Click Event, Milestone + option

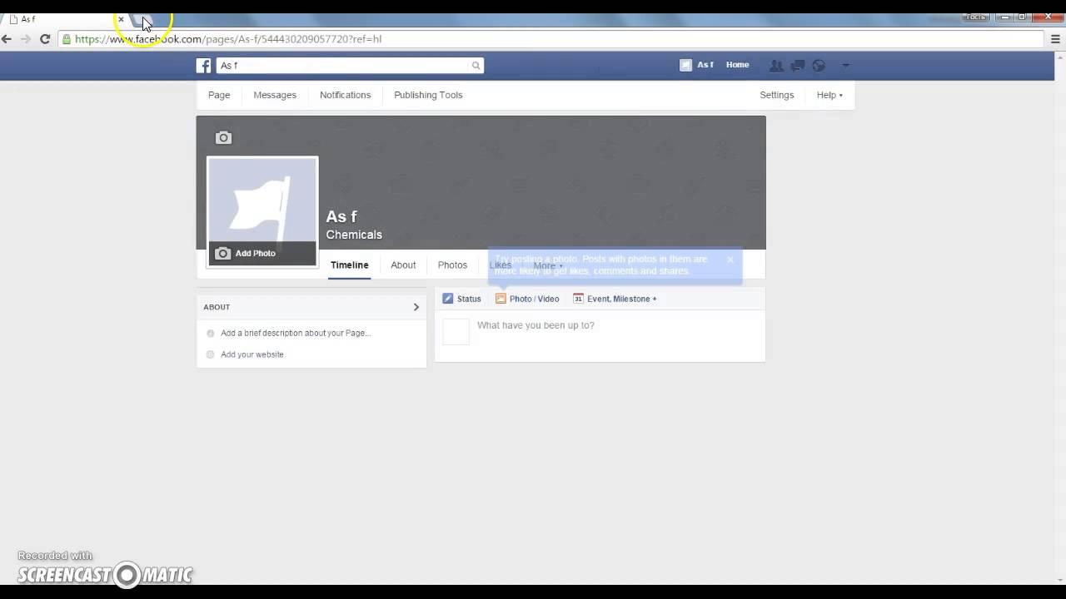(x=615, y=299)
